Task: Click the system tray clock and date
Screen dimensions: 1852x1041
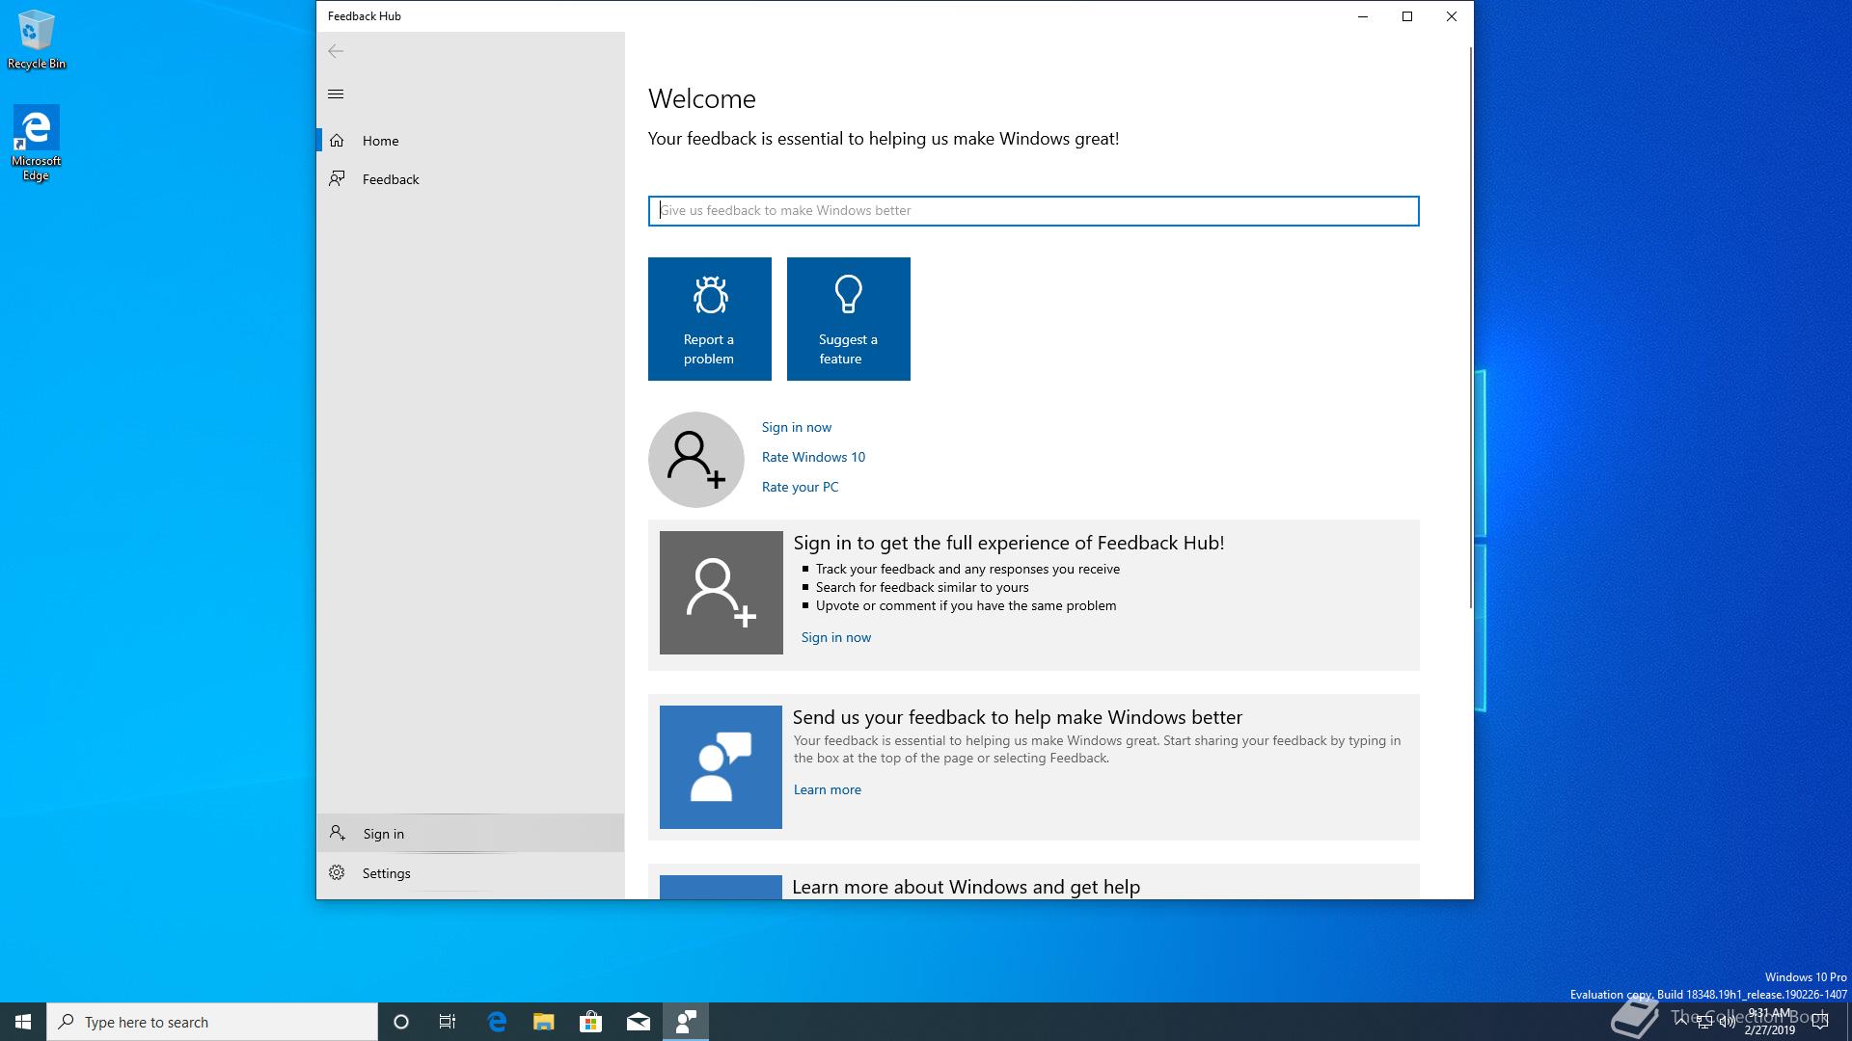Action: click(x=1770, y=1022)
